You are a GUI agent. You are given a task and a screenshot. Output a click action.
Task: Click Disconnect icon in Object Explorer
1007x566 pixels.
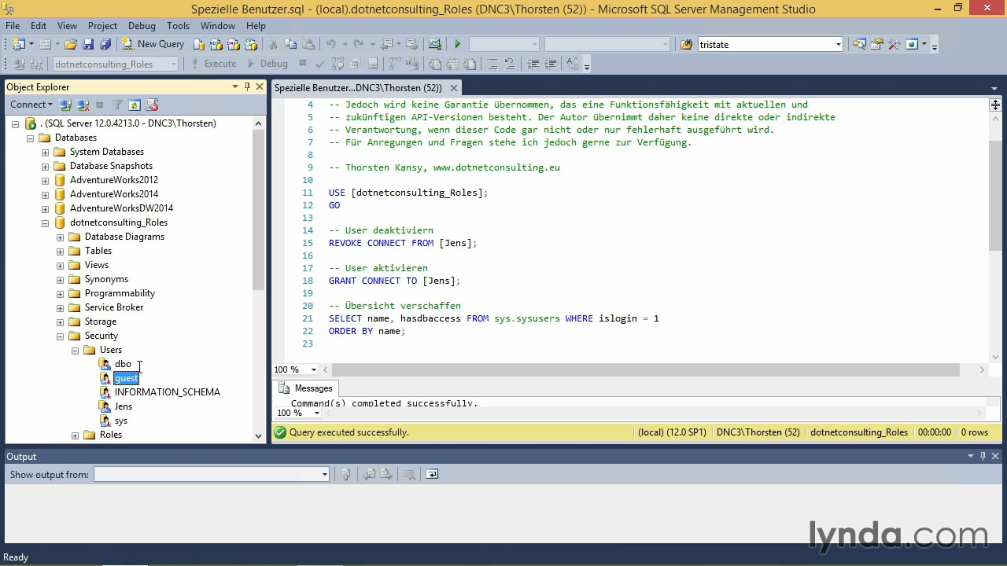point(83,105)
